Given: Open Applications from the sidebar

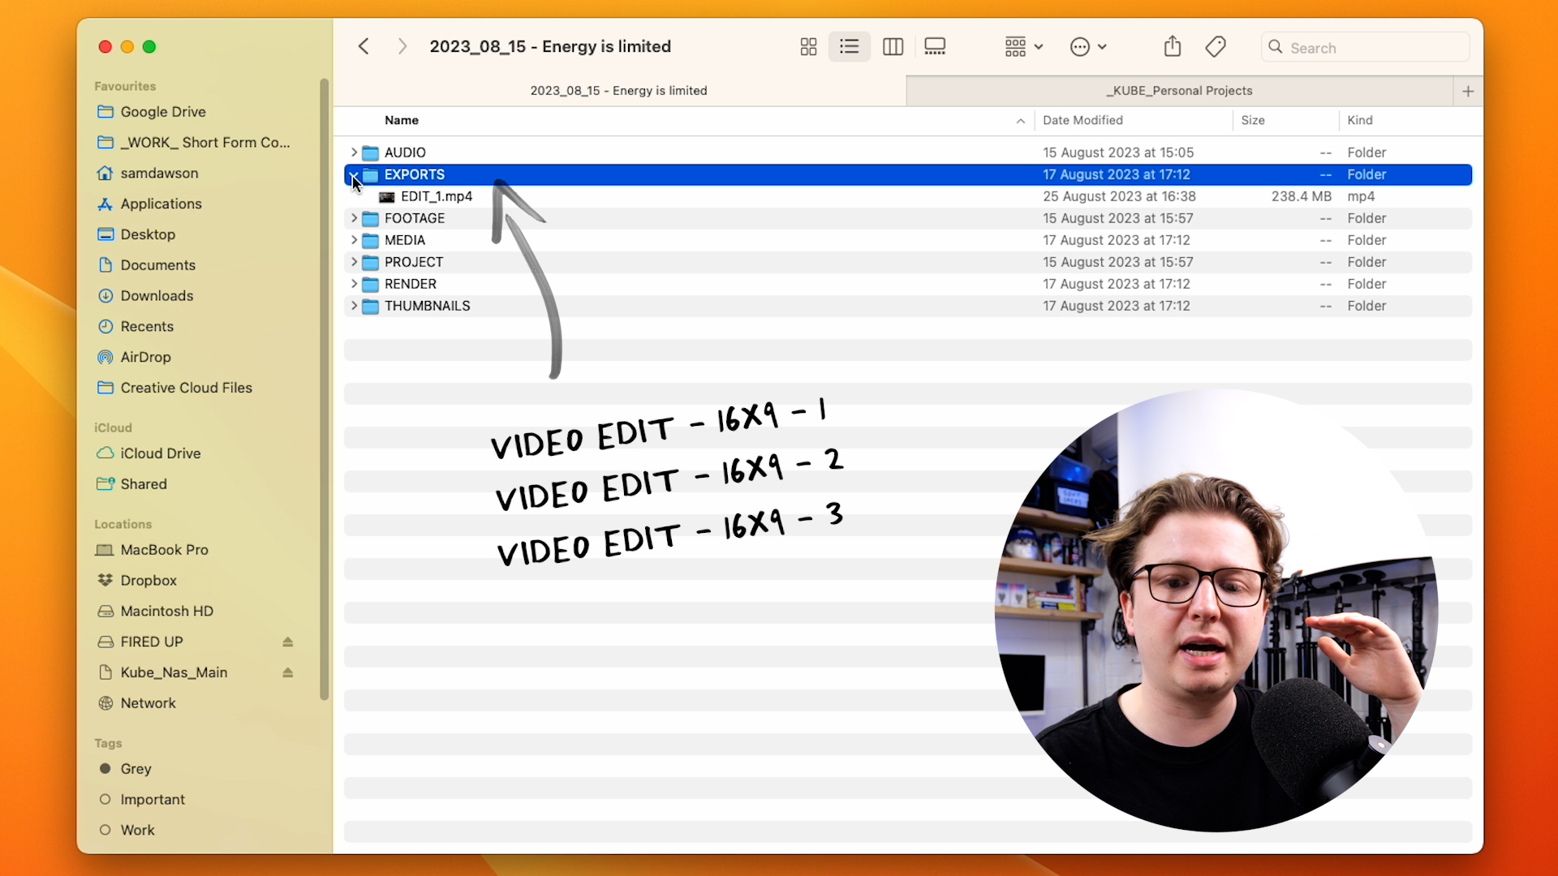Looking at the screenshot, I should click(x=161, y=204).
